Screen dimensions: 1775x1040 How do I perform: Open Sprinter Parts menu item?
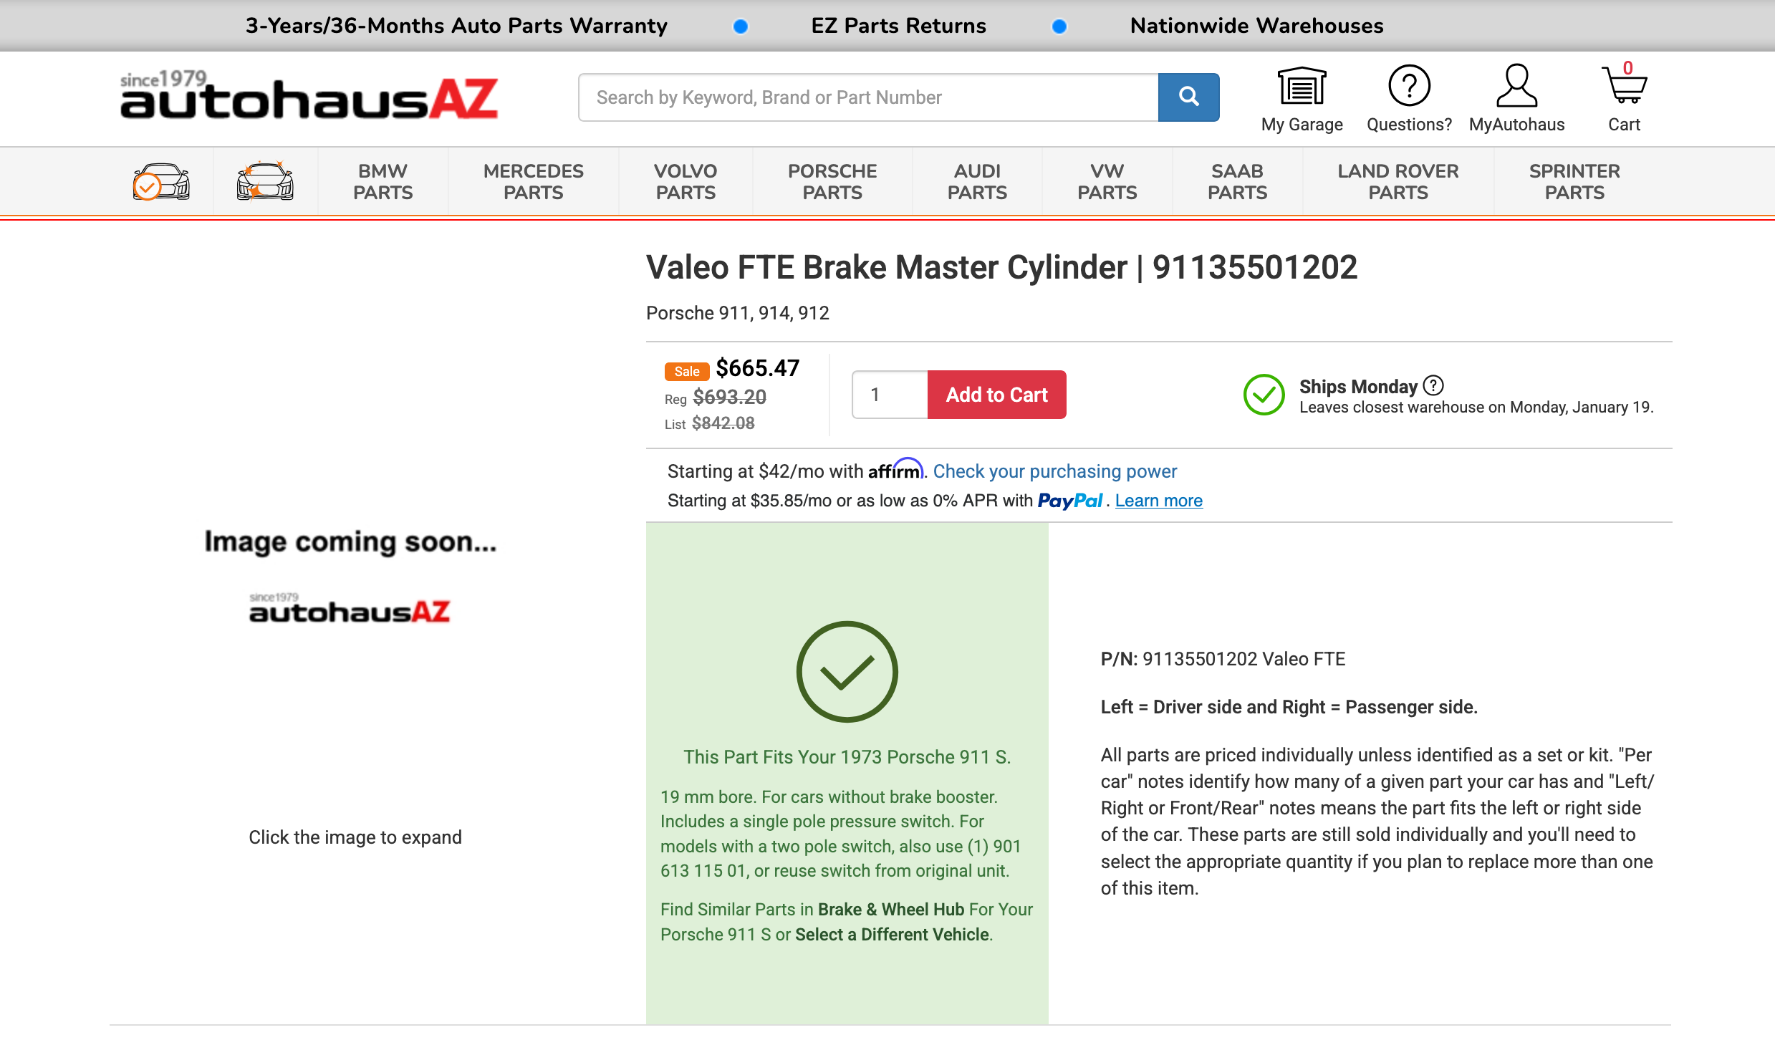click(1574, 181)
